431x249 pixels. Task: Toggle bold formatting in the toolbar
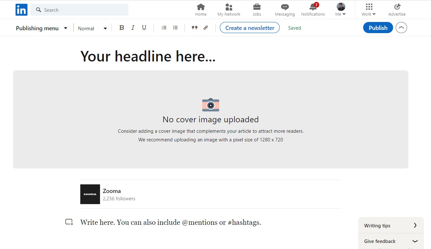pyautogui.click(x=122, y=28)
